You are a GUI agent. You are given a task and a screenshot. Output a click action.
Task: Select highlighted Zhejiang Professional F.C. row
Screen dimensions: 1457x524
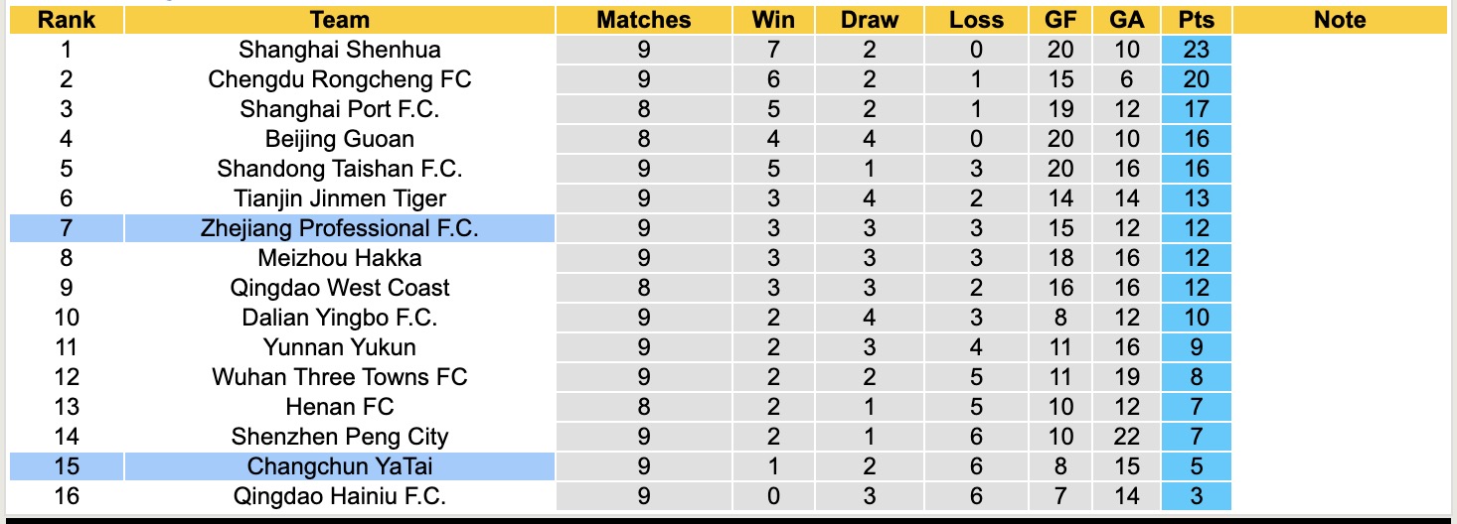[340, 228]
